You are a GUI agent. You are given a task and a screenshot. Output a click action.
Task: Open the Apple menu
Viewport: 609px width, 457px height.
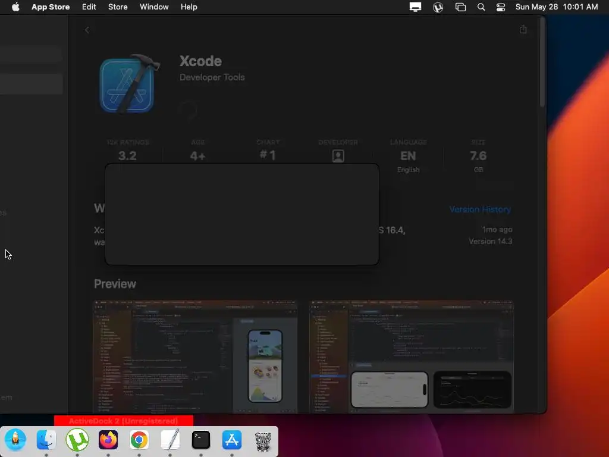click(15, 7)
